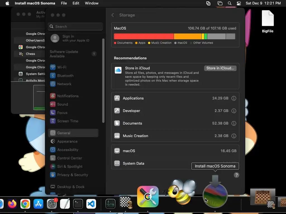Select System Settings process in Activity Monitor

coord(29,74)
